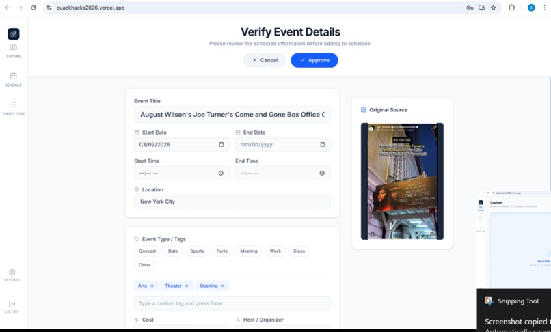This screenshot has width=551, height=332.
Task: Select the Date tag chip
Action: [173, 251]
